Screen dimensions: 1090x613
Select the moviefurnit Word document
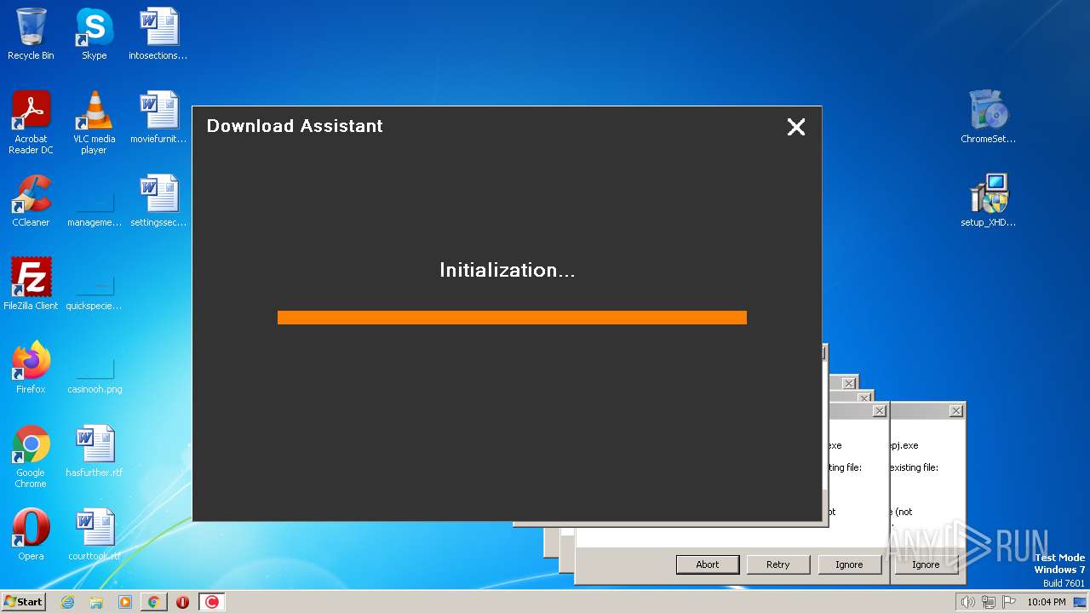point(158,117)
